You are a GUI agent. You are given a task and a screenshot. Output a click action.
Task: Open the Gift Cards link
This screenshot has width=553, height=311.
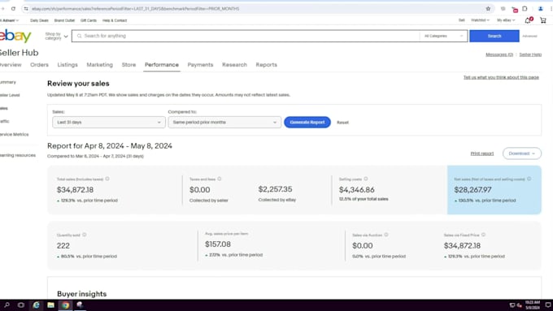[89, 20]
